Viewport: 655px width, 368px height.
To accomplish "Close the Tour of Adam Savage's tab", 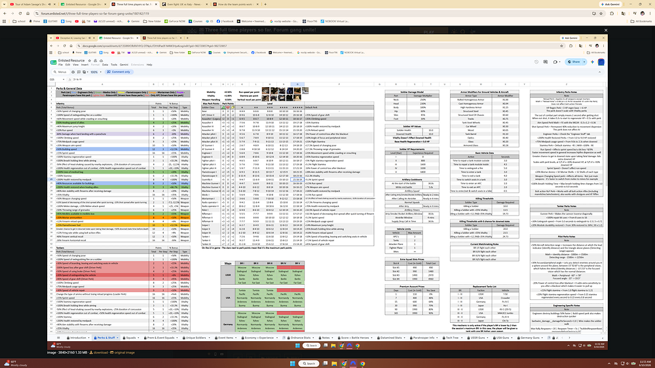I will point(54,4).
